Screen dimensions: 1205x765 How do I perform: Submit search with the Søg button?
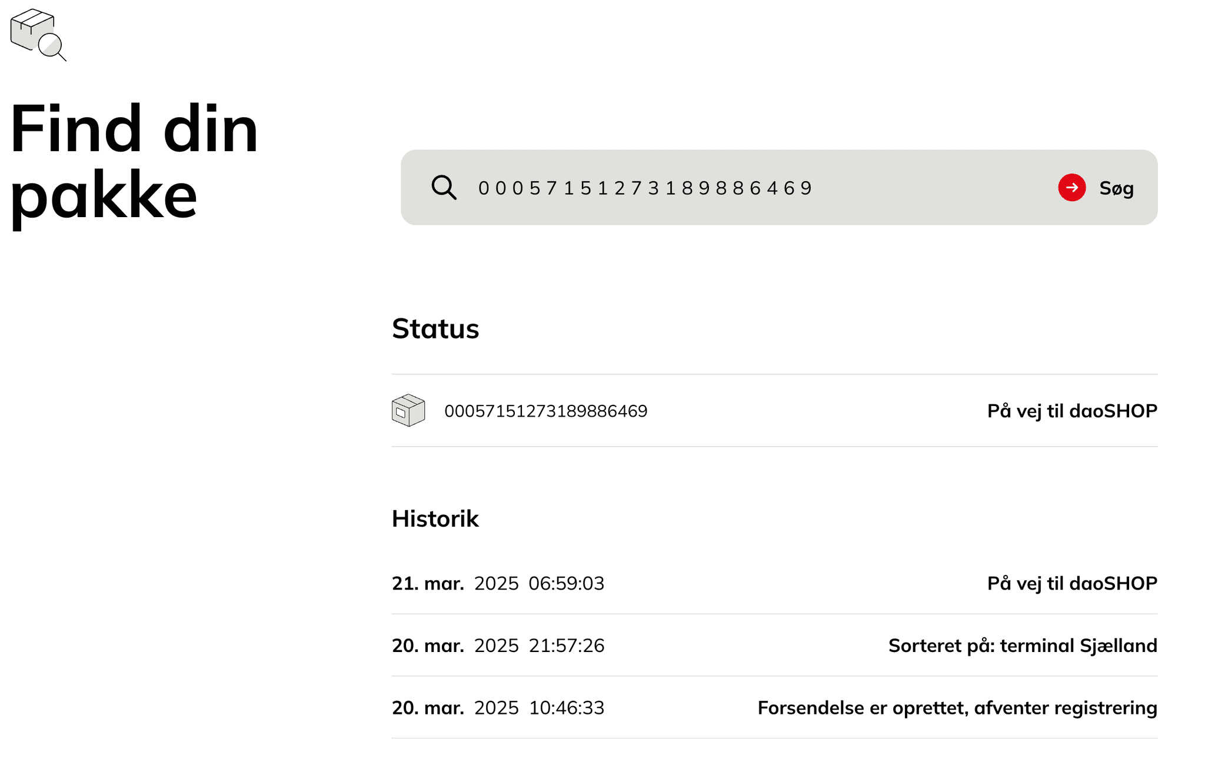click(x=1096, y=188)
